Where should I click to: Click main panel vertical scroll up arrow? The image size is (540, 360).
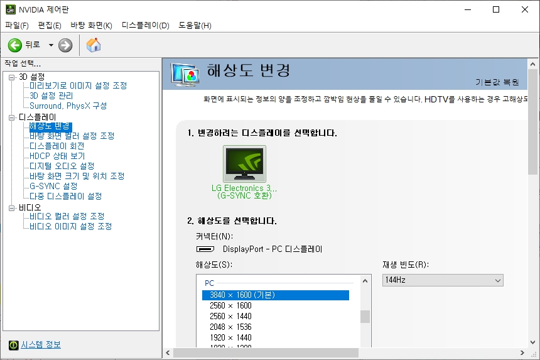(x=532, y=64)
